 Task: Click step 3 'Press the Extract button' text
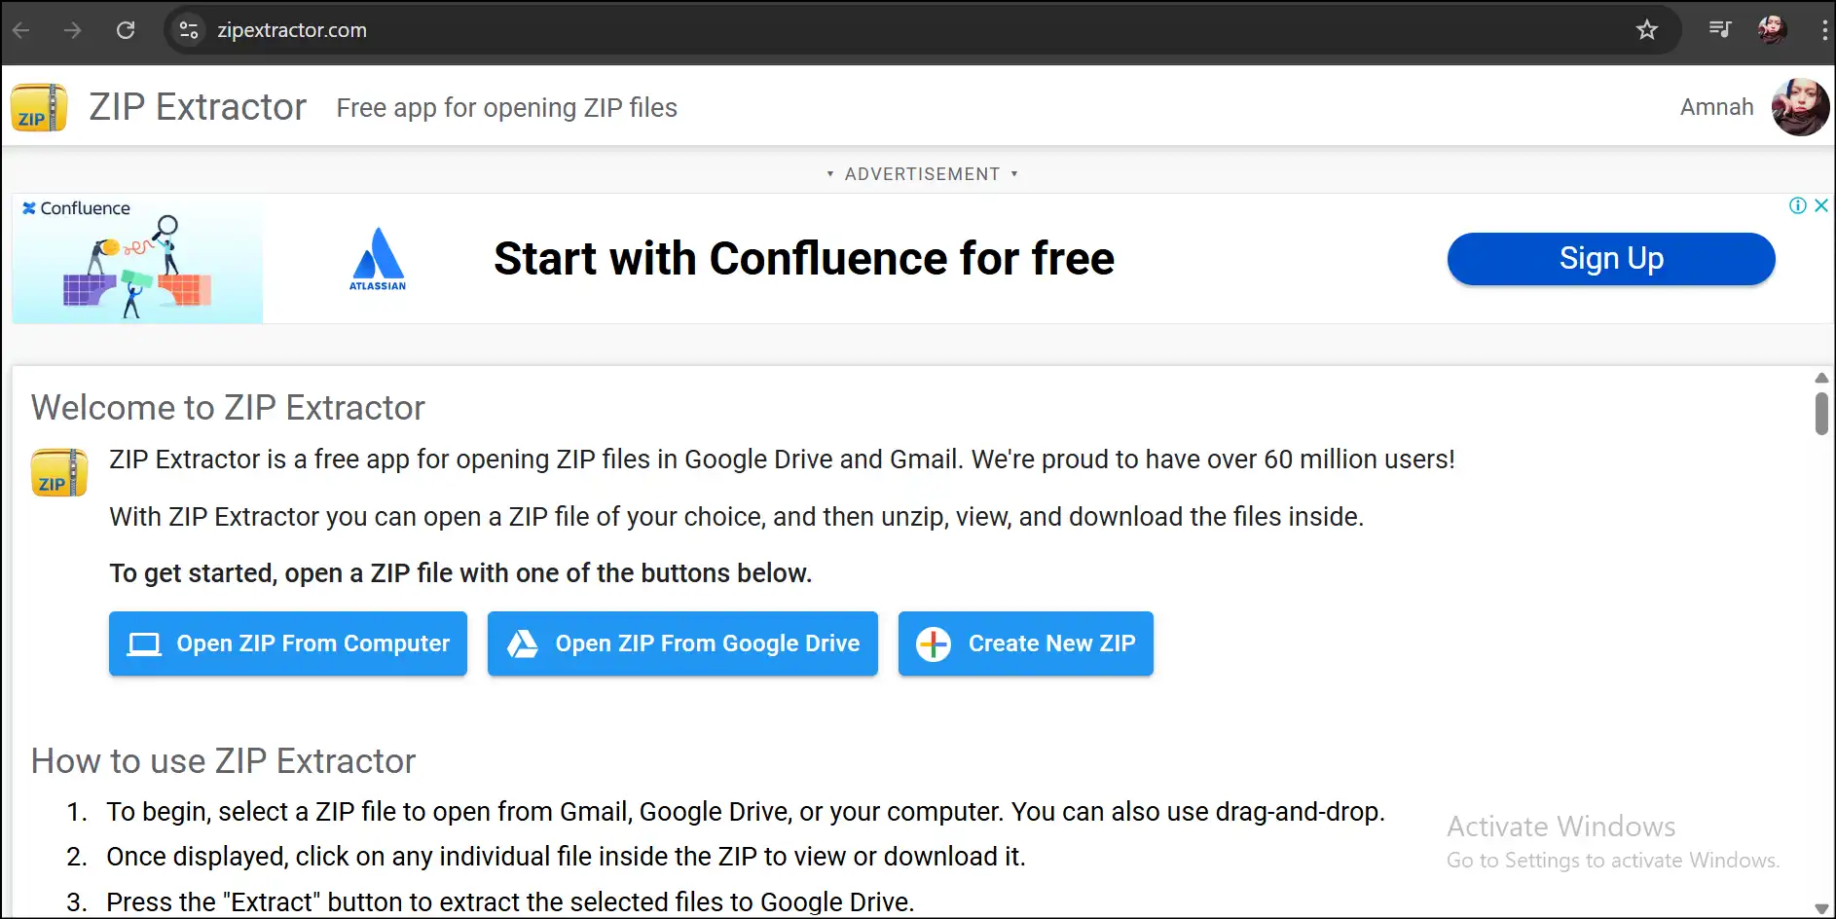coord(510,902)
